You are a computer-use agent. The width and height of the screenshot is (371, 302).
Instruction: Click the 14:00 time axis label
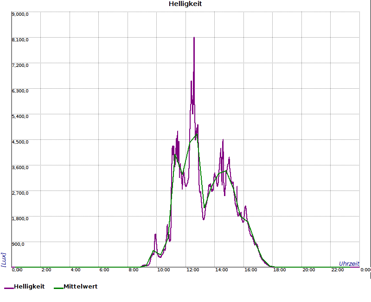(222, 270)
